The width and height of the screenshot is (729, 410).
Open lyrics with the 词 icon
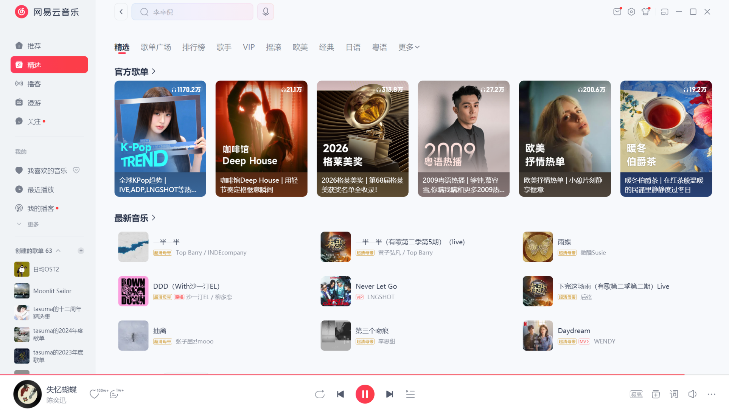674,394
